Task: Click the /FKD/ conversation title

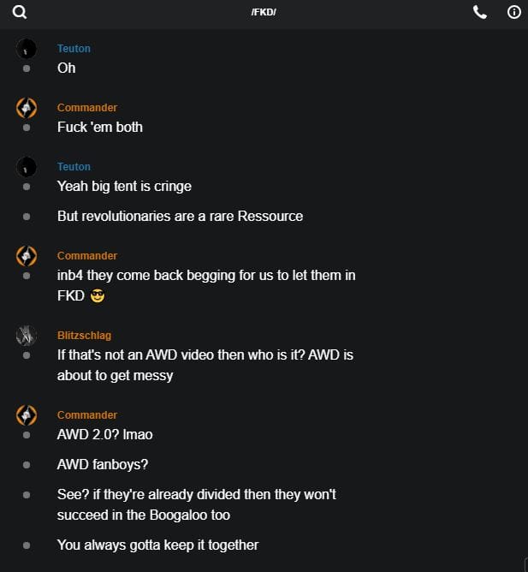Action: tap(264, 12)
